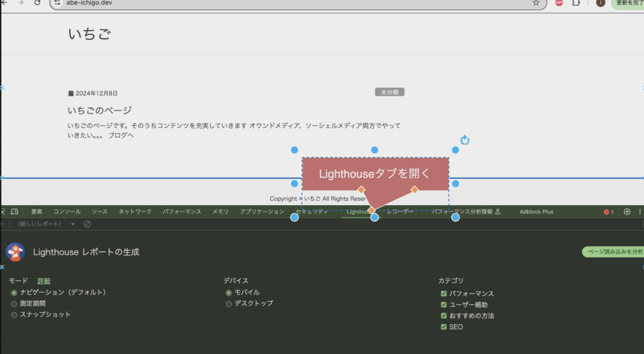Uncheck the パフォーマンス category checkbox

[x=444, y=294]
